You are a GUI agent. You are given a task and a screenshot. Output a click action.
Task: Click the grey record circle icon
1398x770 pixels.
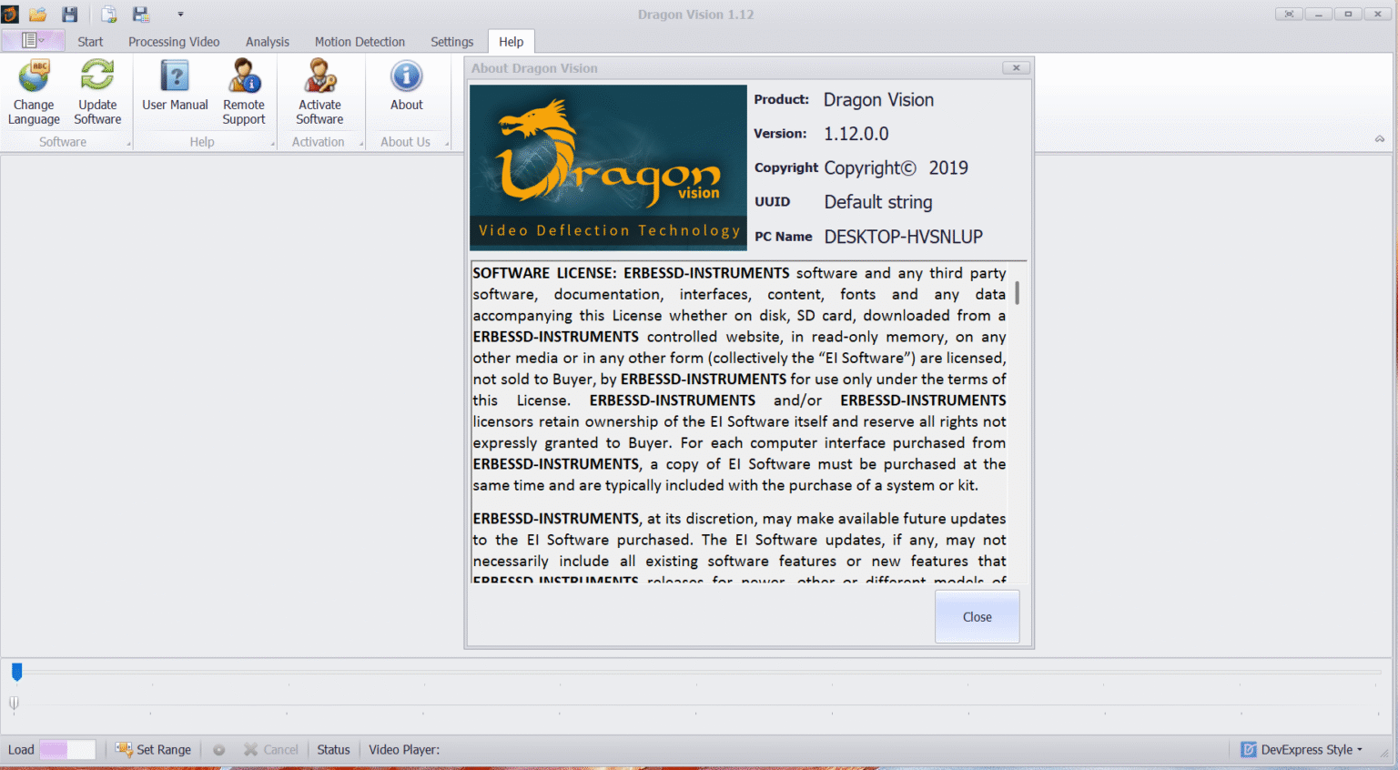[x=219, y=750]
